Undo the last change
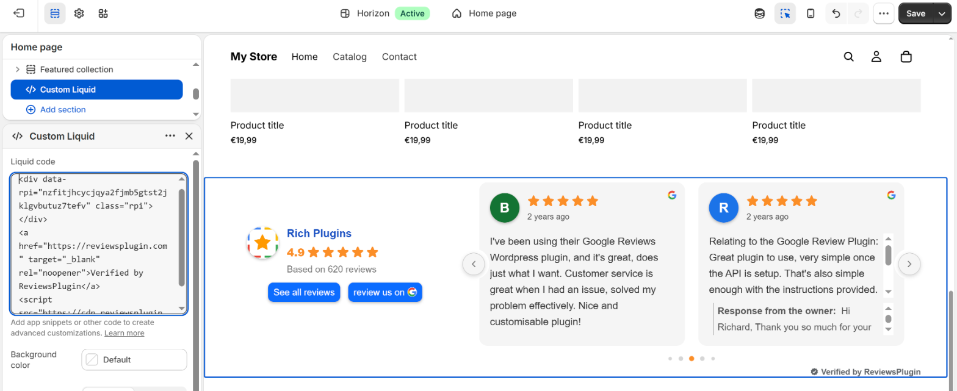 (x=836, y=13)
